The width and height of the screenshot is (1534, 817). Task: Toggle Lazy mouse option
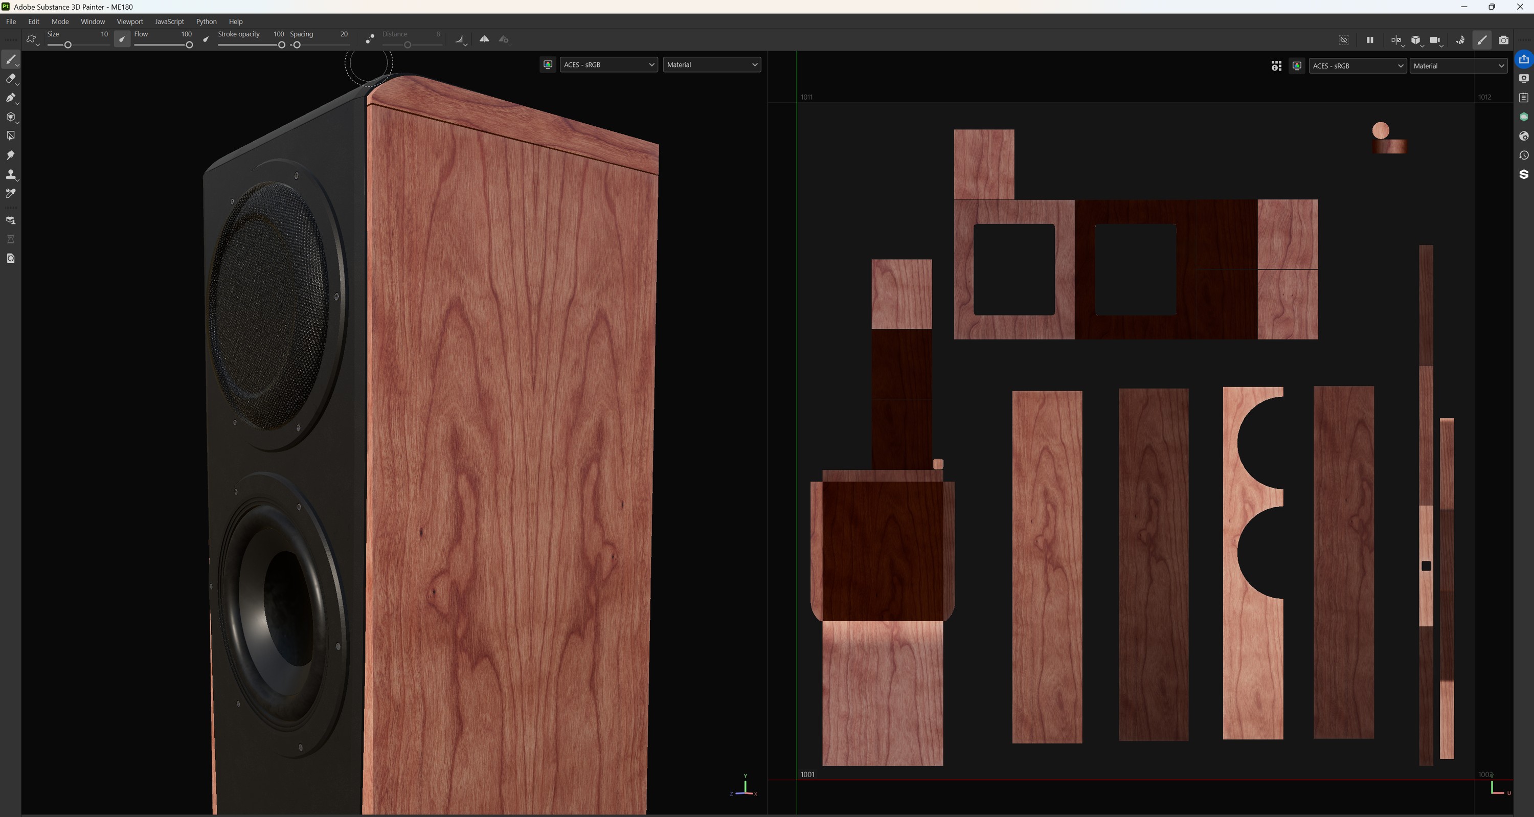point(370,39)
